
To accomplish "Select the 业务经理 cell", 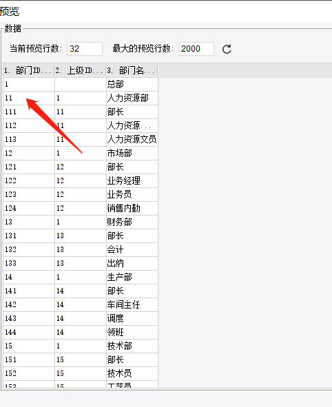I will point(132,180).
